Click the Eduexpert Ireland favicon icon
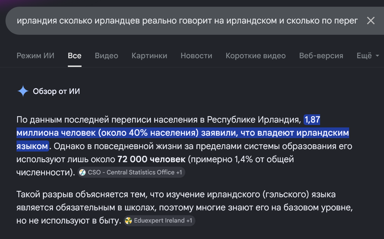 128,220
